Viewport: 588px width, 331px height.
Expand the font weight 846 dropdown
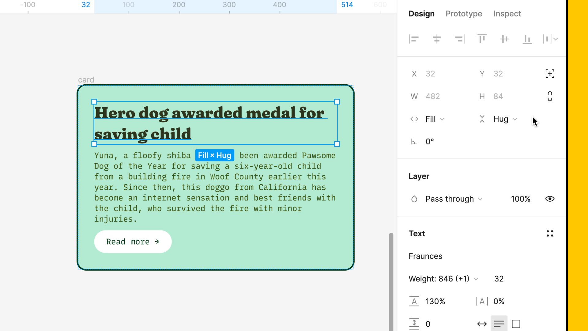point(476,279)
